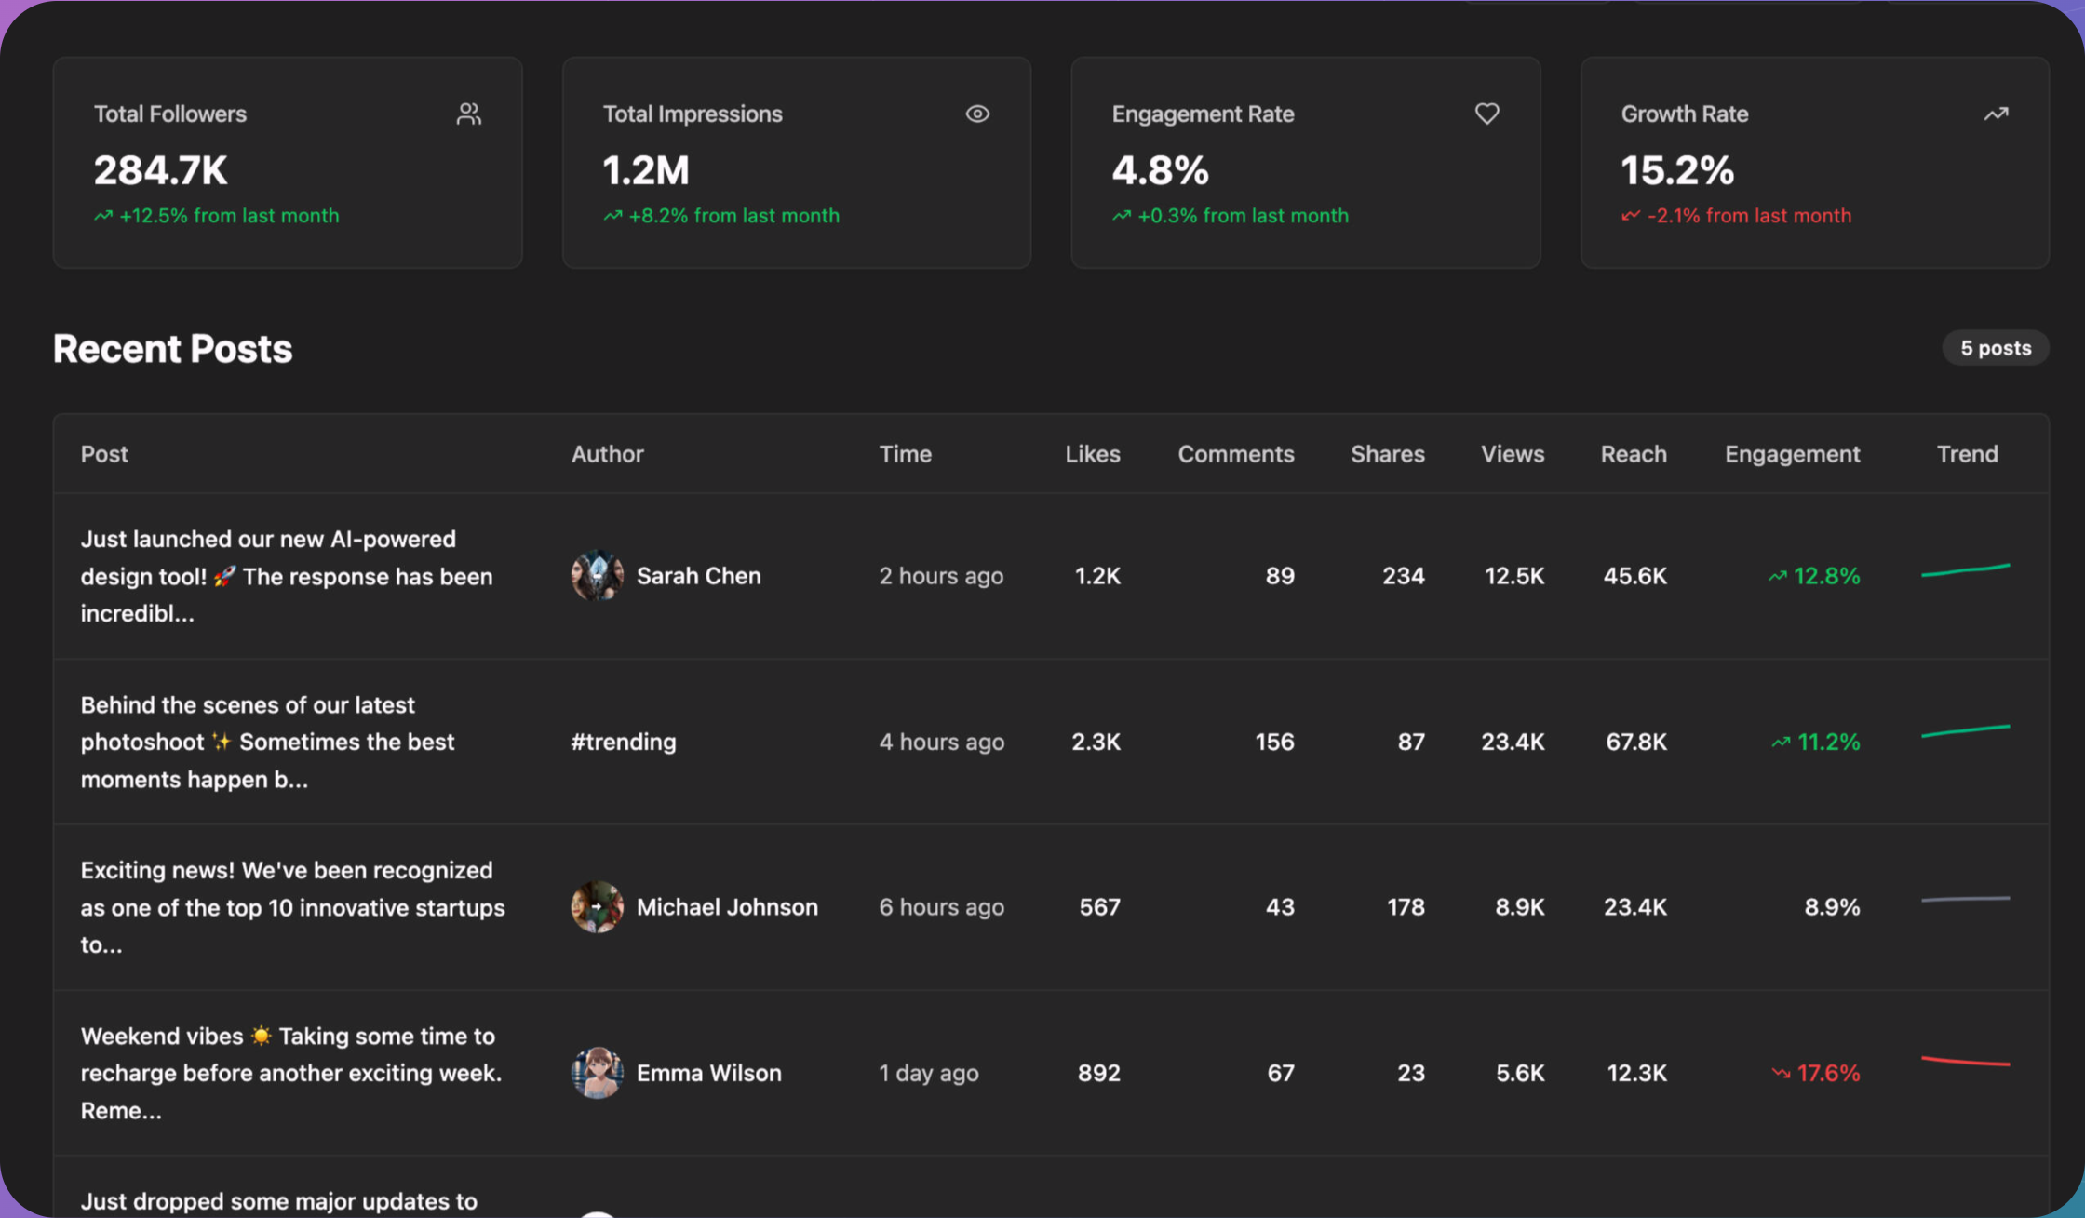Sort by the Post column header
The width and height of the screenshot is (2085, 1218).
pos(104,454)
